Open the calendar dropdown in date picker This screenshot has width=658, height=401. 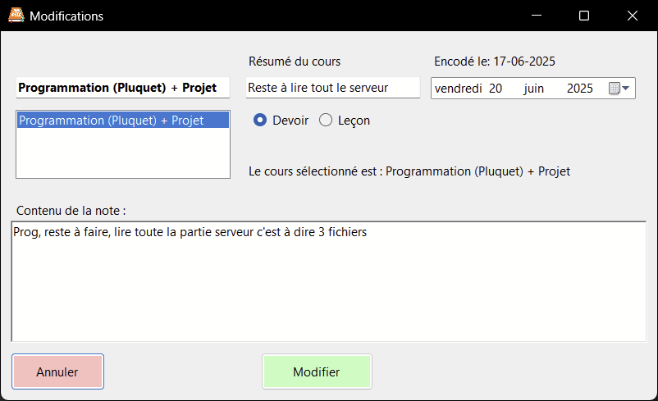point(619,89)
